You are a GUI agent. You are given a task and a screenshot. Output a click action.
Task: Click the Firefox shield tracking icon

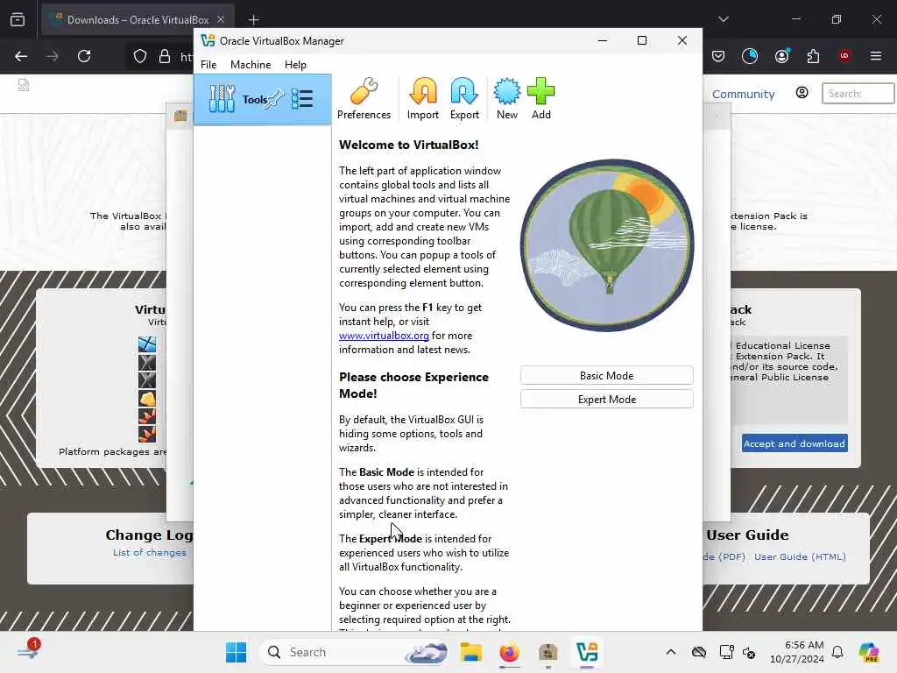pyautogui.click(x=140, y=56)
